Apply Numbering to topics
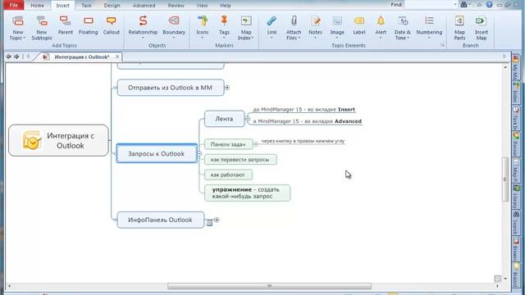The image size is (525, 295). (429, 26)
